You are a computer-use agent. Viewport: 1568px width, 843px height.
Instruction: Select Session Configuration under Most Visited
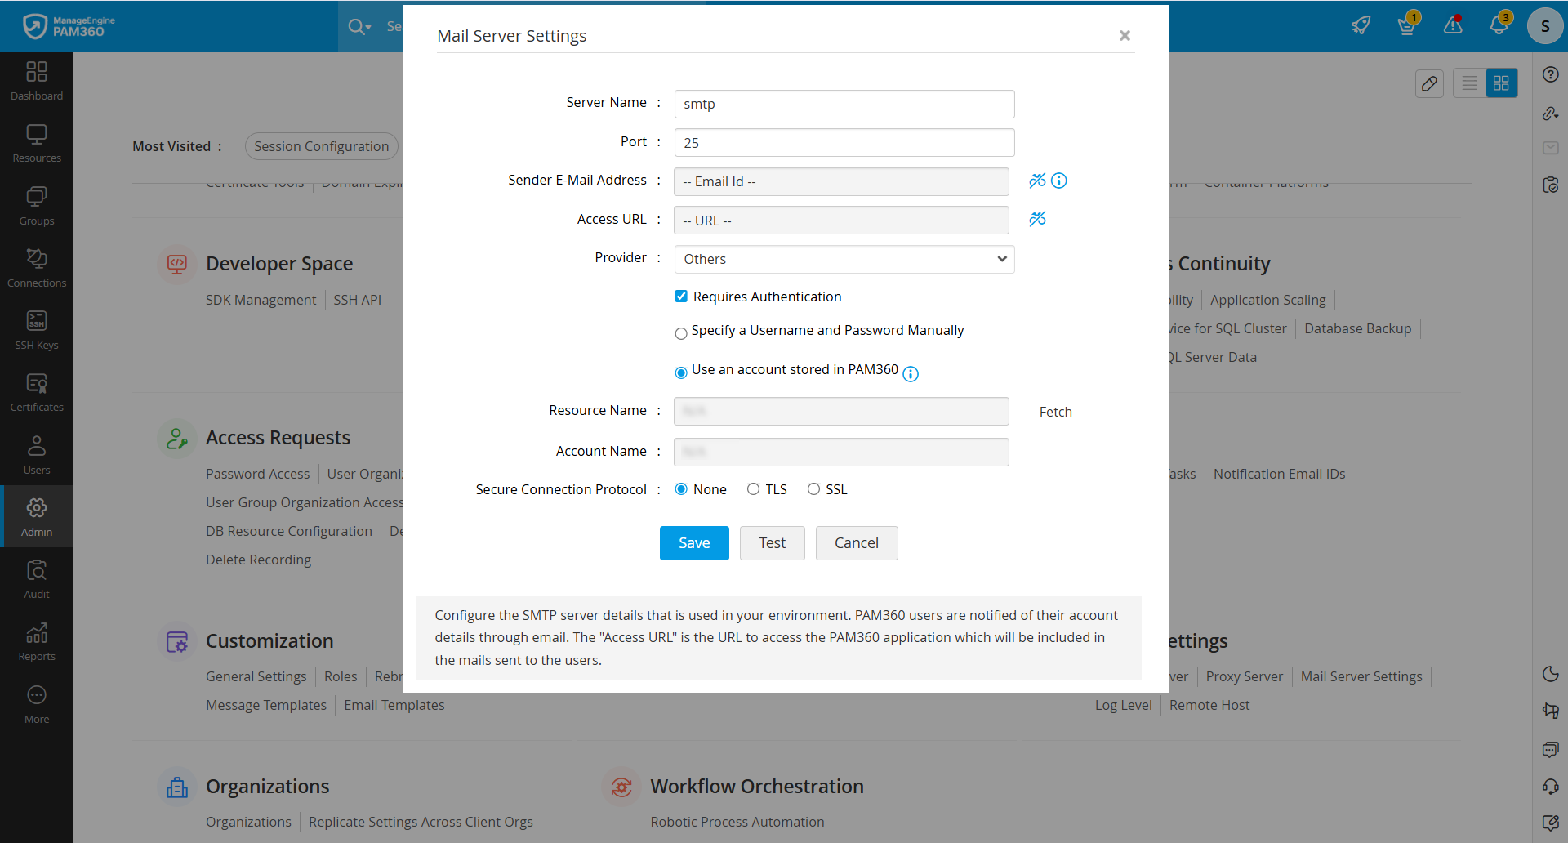321,146
